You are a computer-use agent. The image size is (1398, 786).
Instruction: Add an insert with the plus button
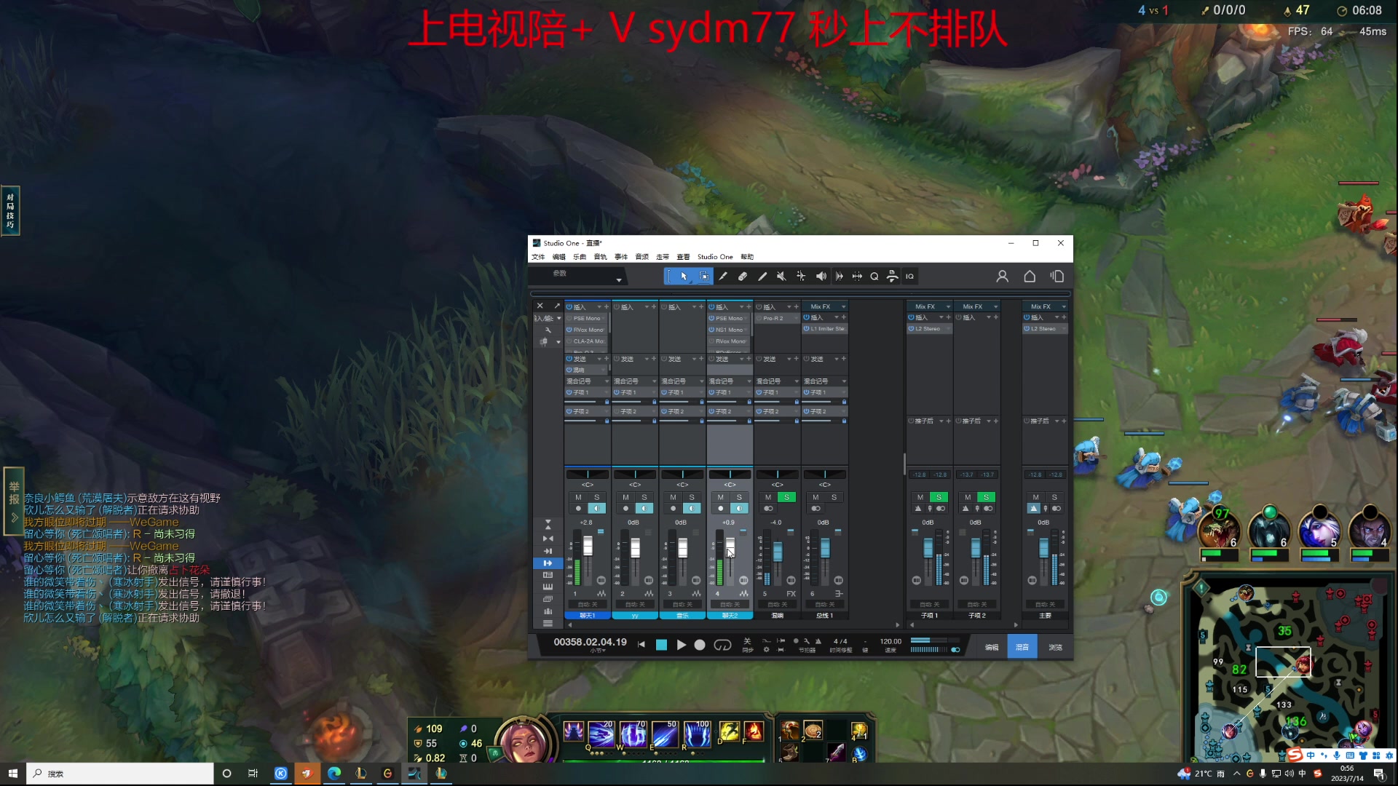(x=607, y=307)
